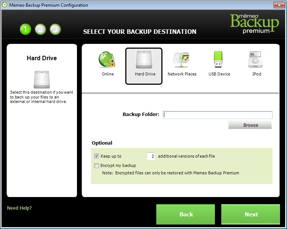287x229 pixels.
Task: Jump to step 3 circle indicator
Action: 55,29
